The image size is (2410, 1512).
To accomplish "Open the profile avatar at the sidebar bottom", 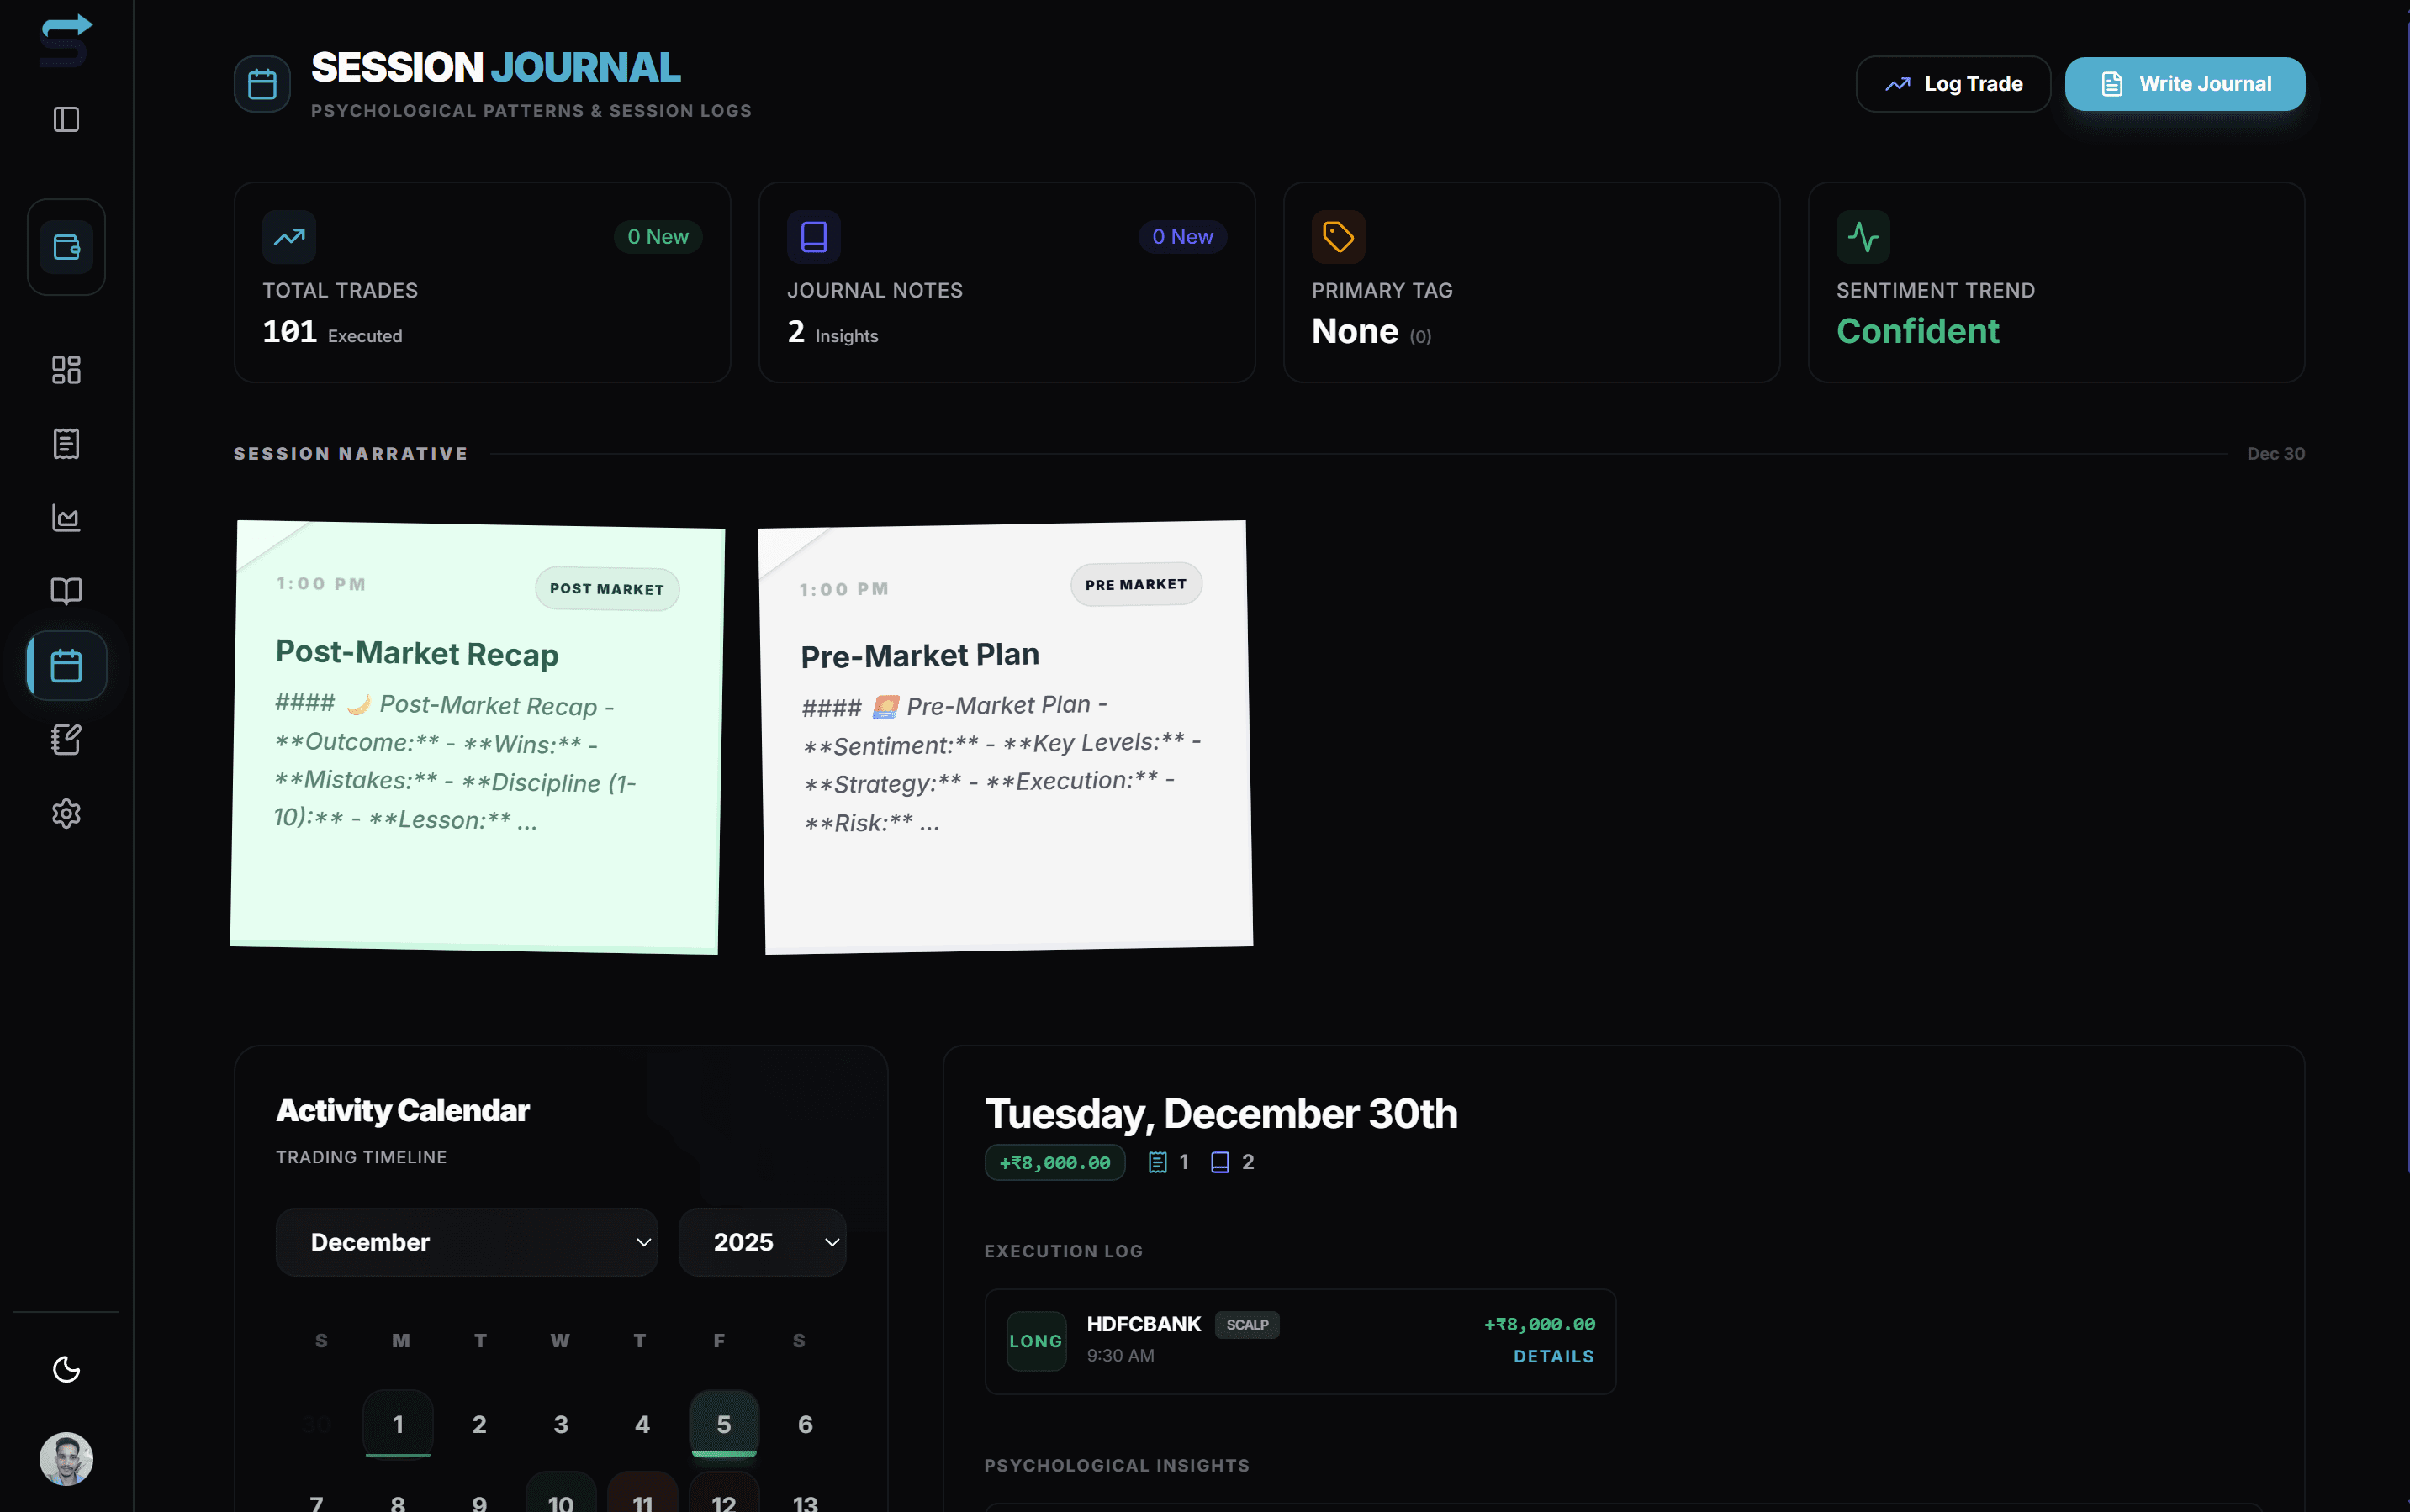I will tap(65, 1459).
